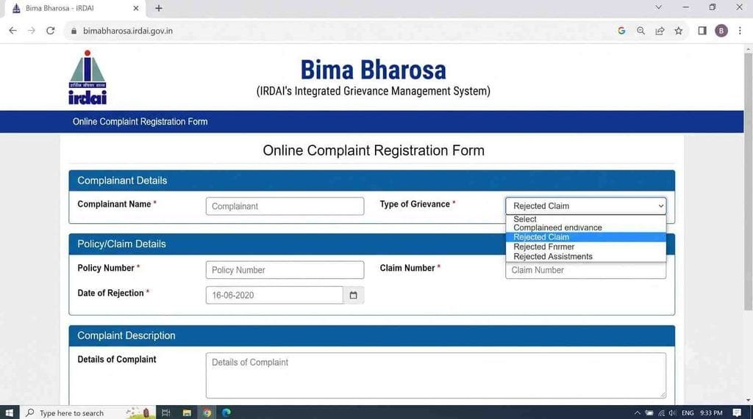Viewport: 753px width, 419px height.
Task: Click the lock icon in address bar
Action: coord(74,31)
